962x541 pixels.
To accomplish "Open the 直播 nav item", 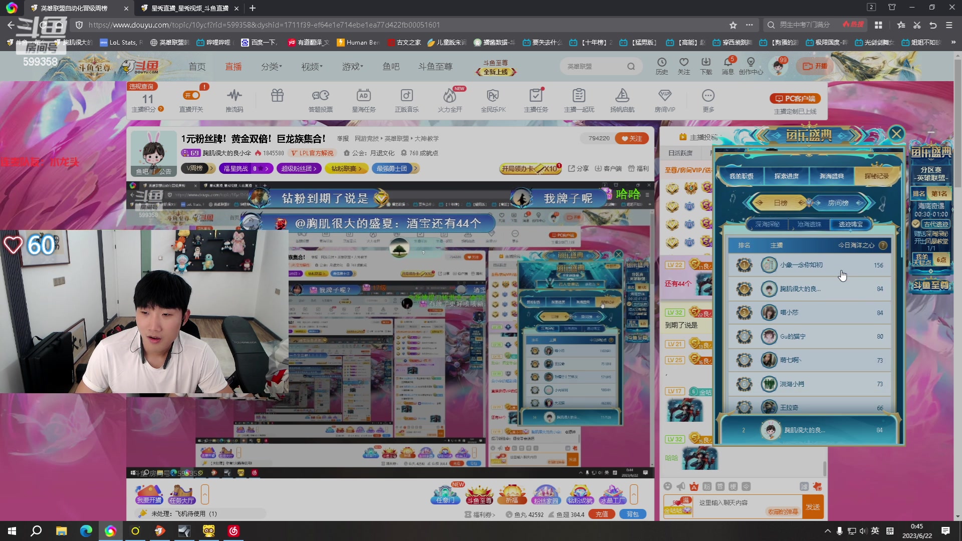I will click(x=233, y=67).
